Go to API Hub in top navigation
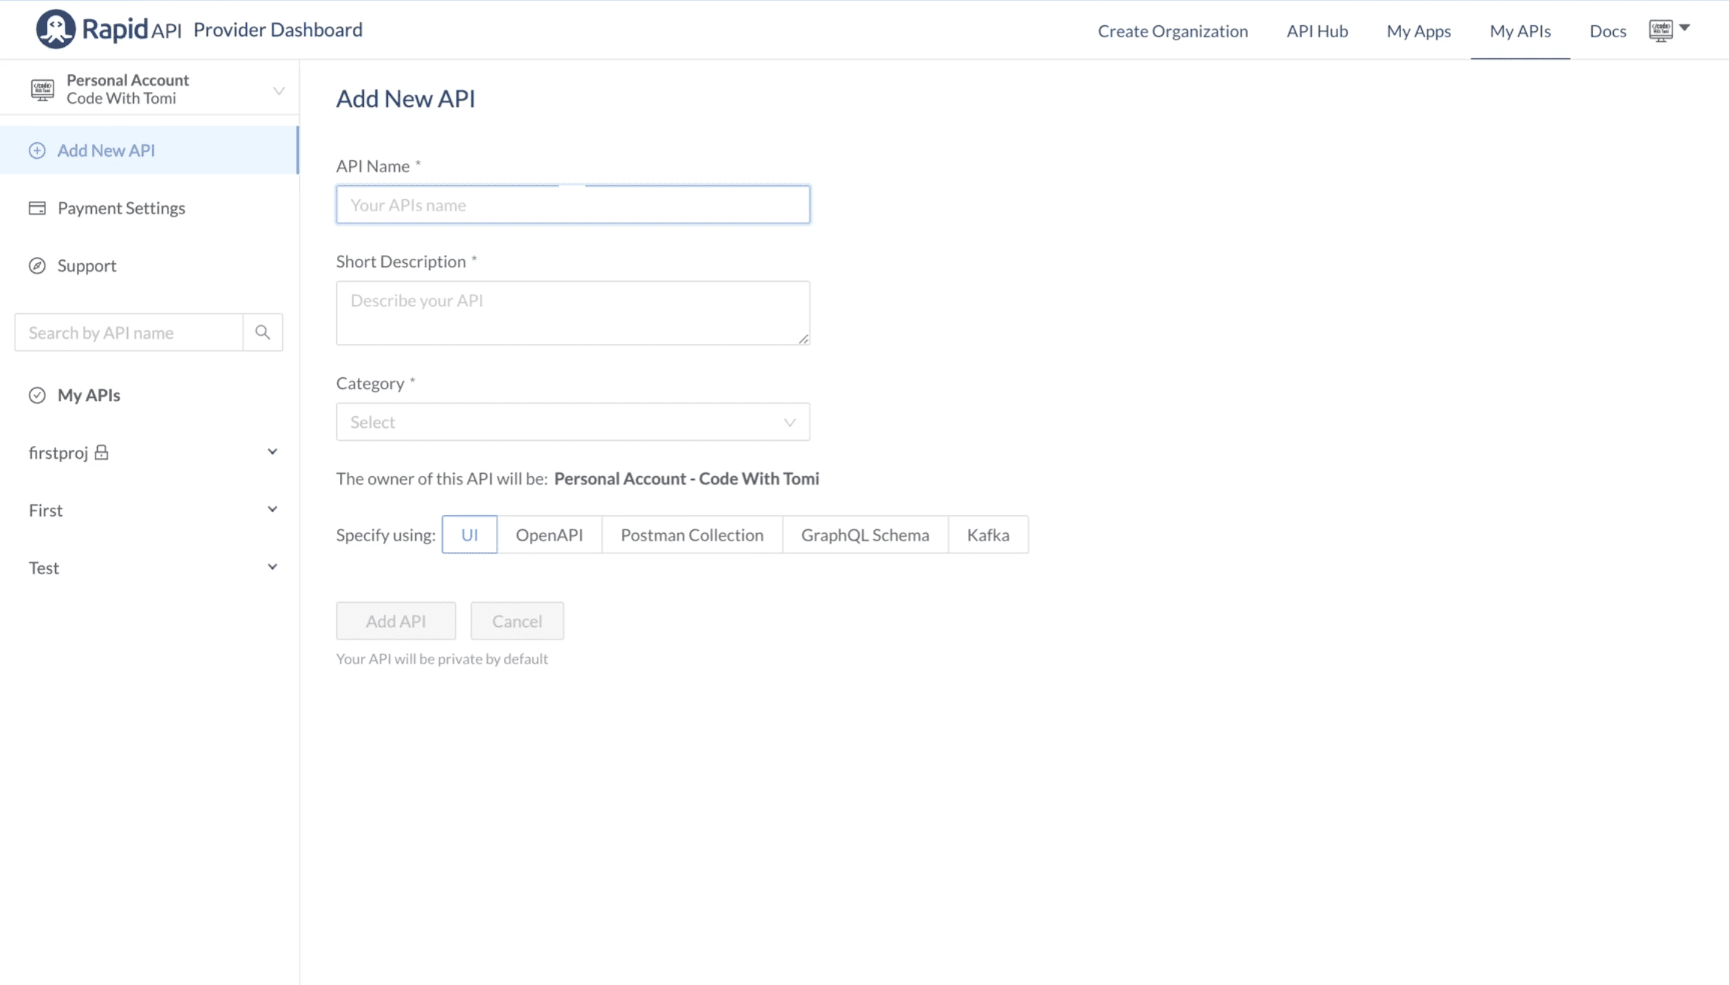Image resolution: width=1729 pixels, height=985 pixels. coord(1317,31)
